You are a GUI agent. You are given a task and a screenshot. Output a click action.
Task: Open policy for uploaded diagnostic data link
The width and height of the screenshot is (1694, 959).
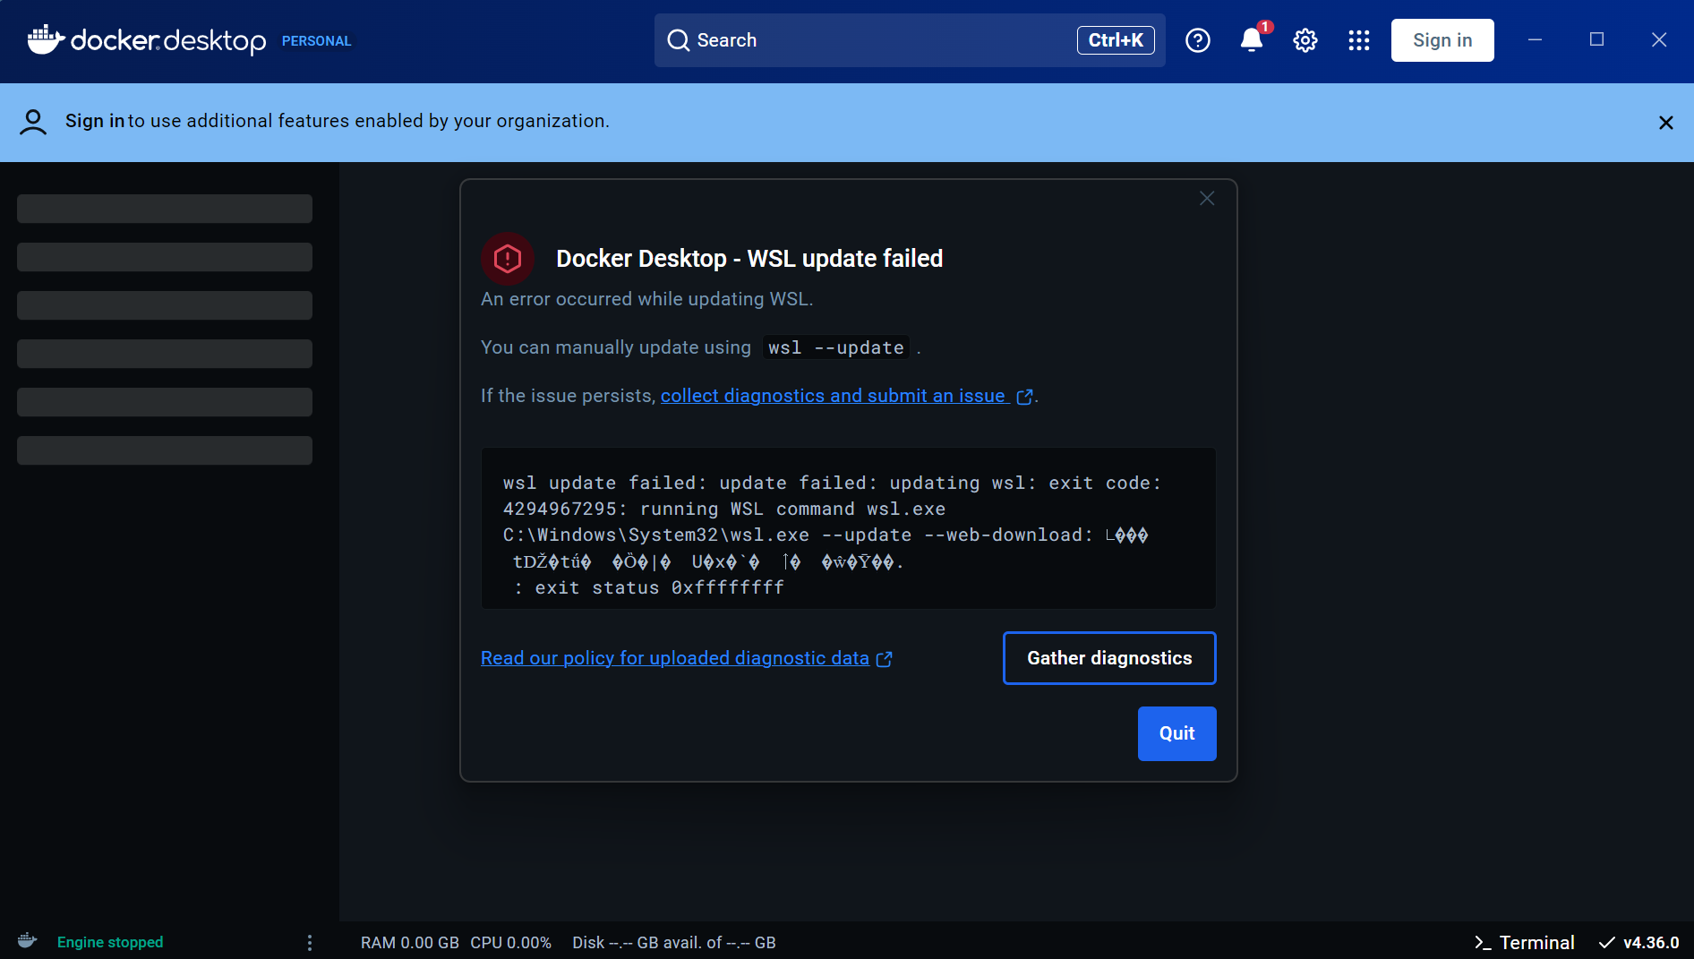click(x=675, y=658)
